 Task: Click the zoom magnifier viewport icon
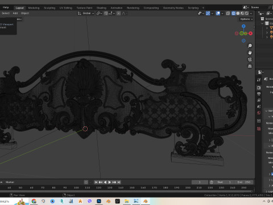tap(250, 46)
